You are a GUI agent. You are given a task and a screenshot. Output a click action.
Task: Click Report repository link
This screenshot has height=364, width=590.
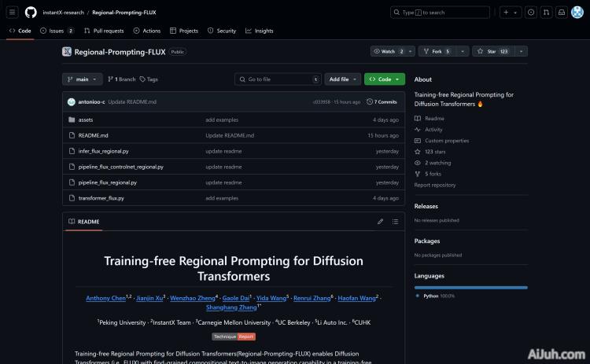[435, 185]
